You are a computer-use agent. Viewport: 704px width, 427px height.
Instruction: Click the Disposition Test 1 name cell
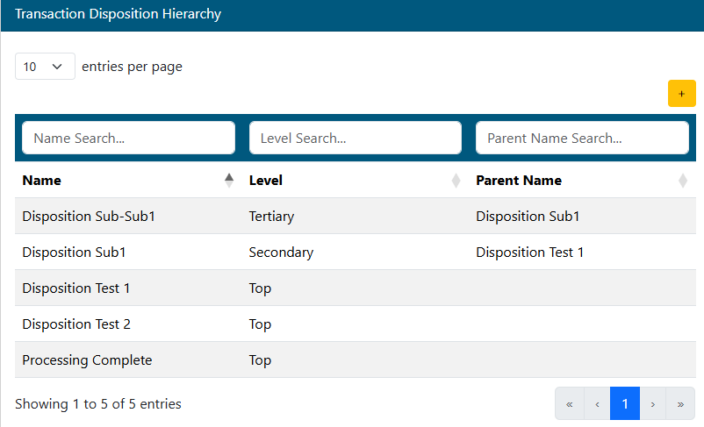(76, 288)
